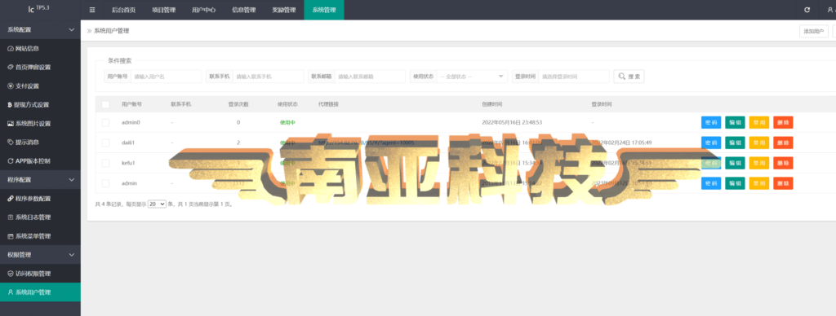Click login time 2022年02月24日 17:05:49
The width and height of the screenshot is (836, 316).
621,143
